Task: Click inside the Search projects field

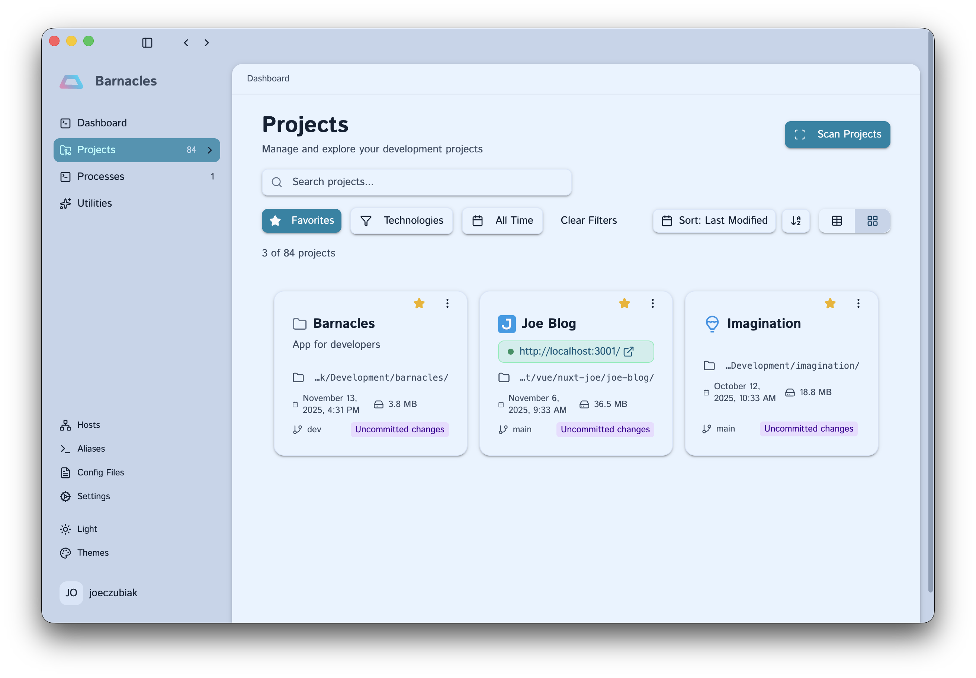Action: tap(417, 182)
